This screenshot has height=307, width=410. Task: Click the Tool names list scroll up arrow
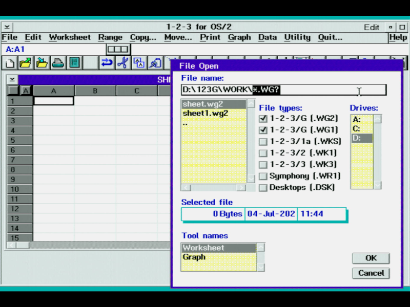coord(261,248)
